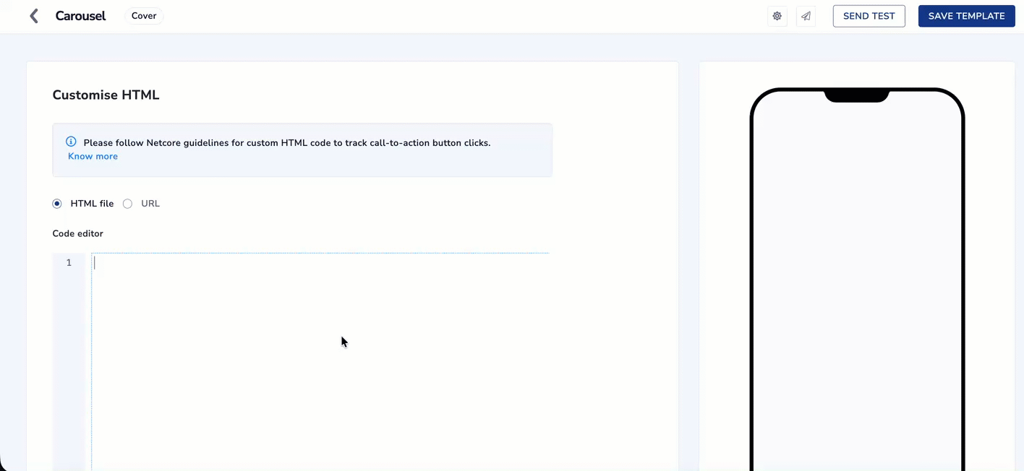Click the SEND TEST button

pyautogui.click(x=869, y=16)
